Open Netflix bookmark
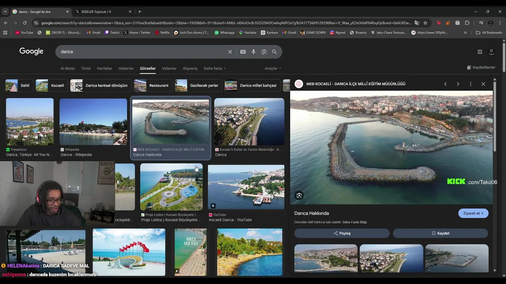The width and height of the screenshot is (506, 284). click(x=162, y=33)
